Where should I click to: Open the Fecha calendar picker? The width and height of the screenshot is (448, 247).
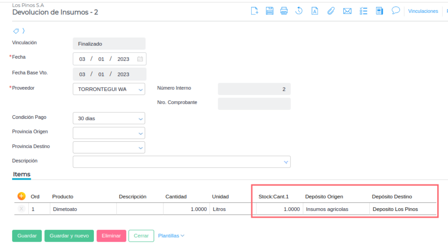[140, 59]
